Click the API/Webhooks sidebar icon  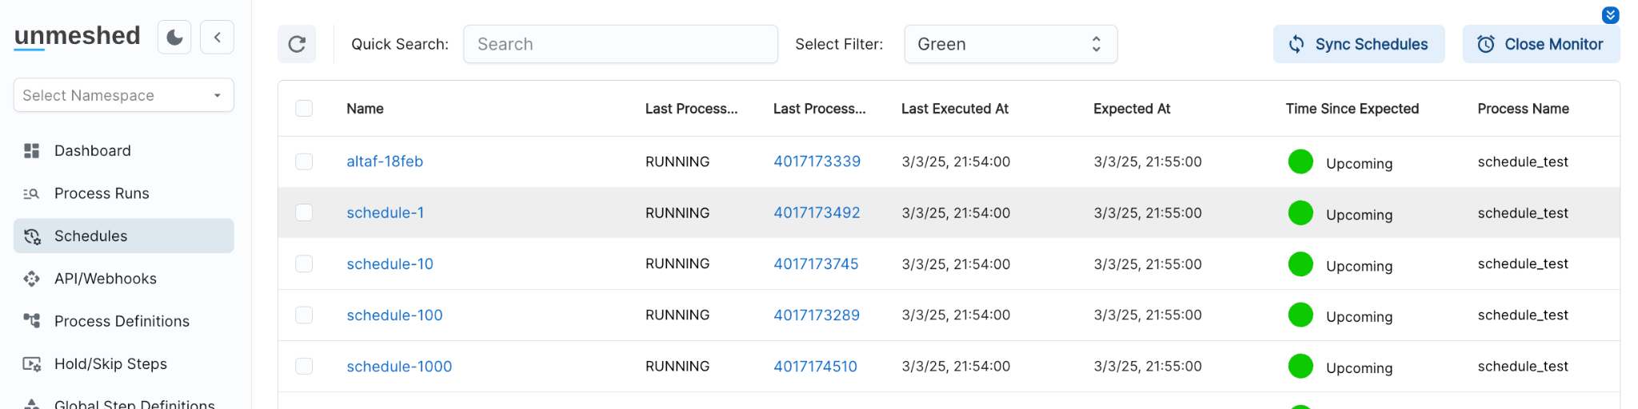[32, 279]
